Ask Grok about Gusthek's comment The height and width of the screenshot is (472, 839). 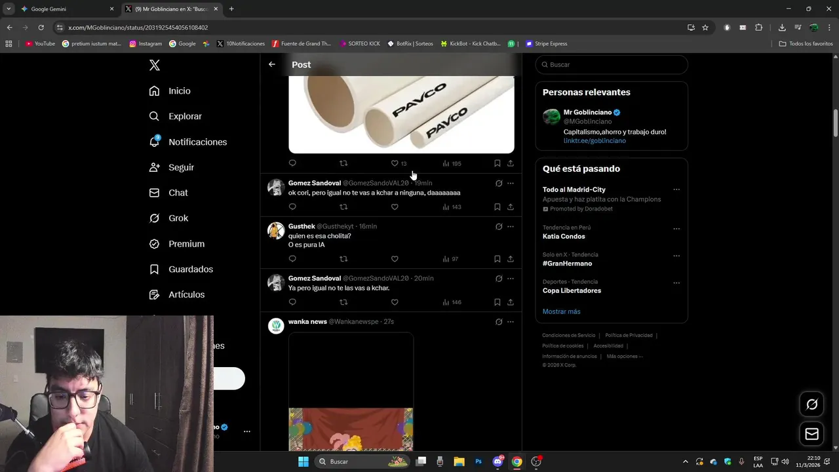499,227
